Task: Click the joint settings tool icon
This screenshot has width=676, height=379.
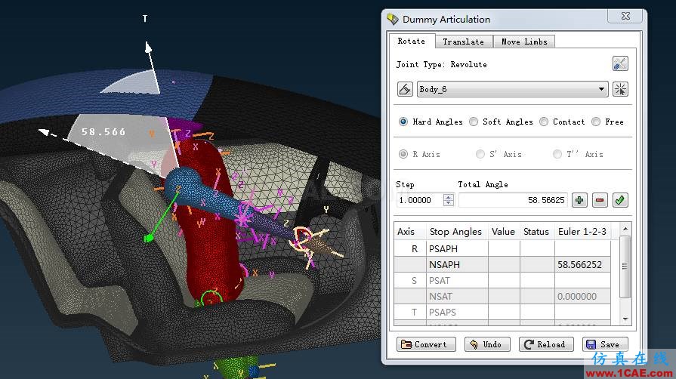Action: tap(620, 64)
